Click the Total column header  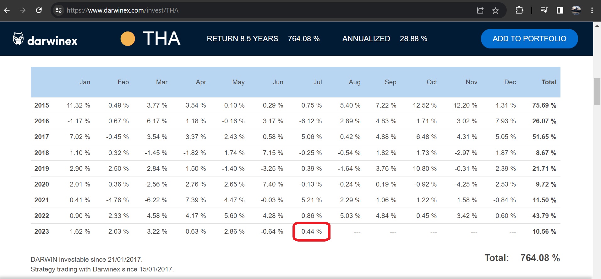549,82
